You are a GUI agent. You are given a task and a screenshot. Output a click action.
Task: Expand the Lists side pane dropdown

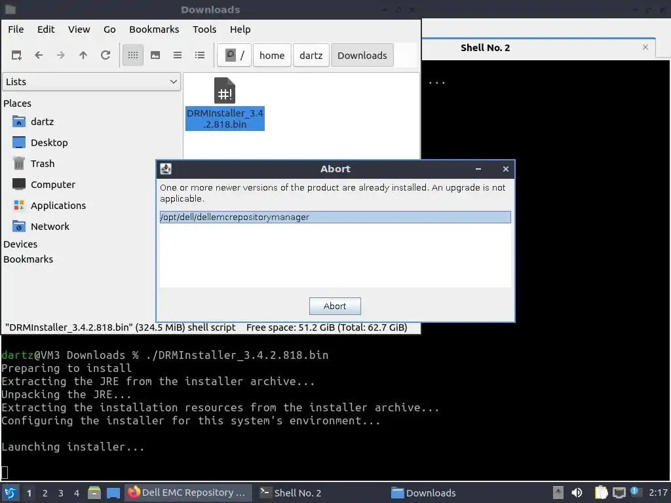[x=92, y=82]
